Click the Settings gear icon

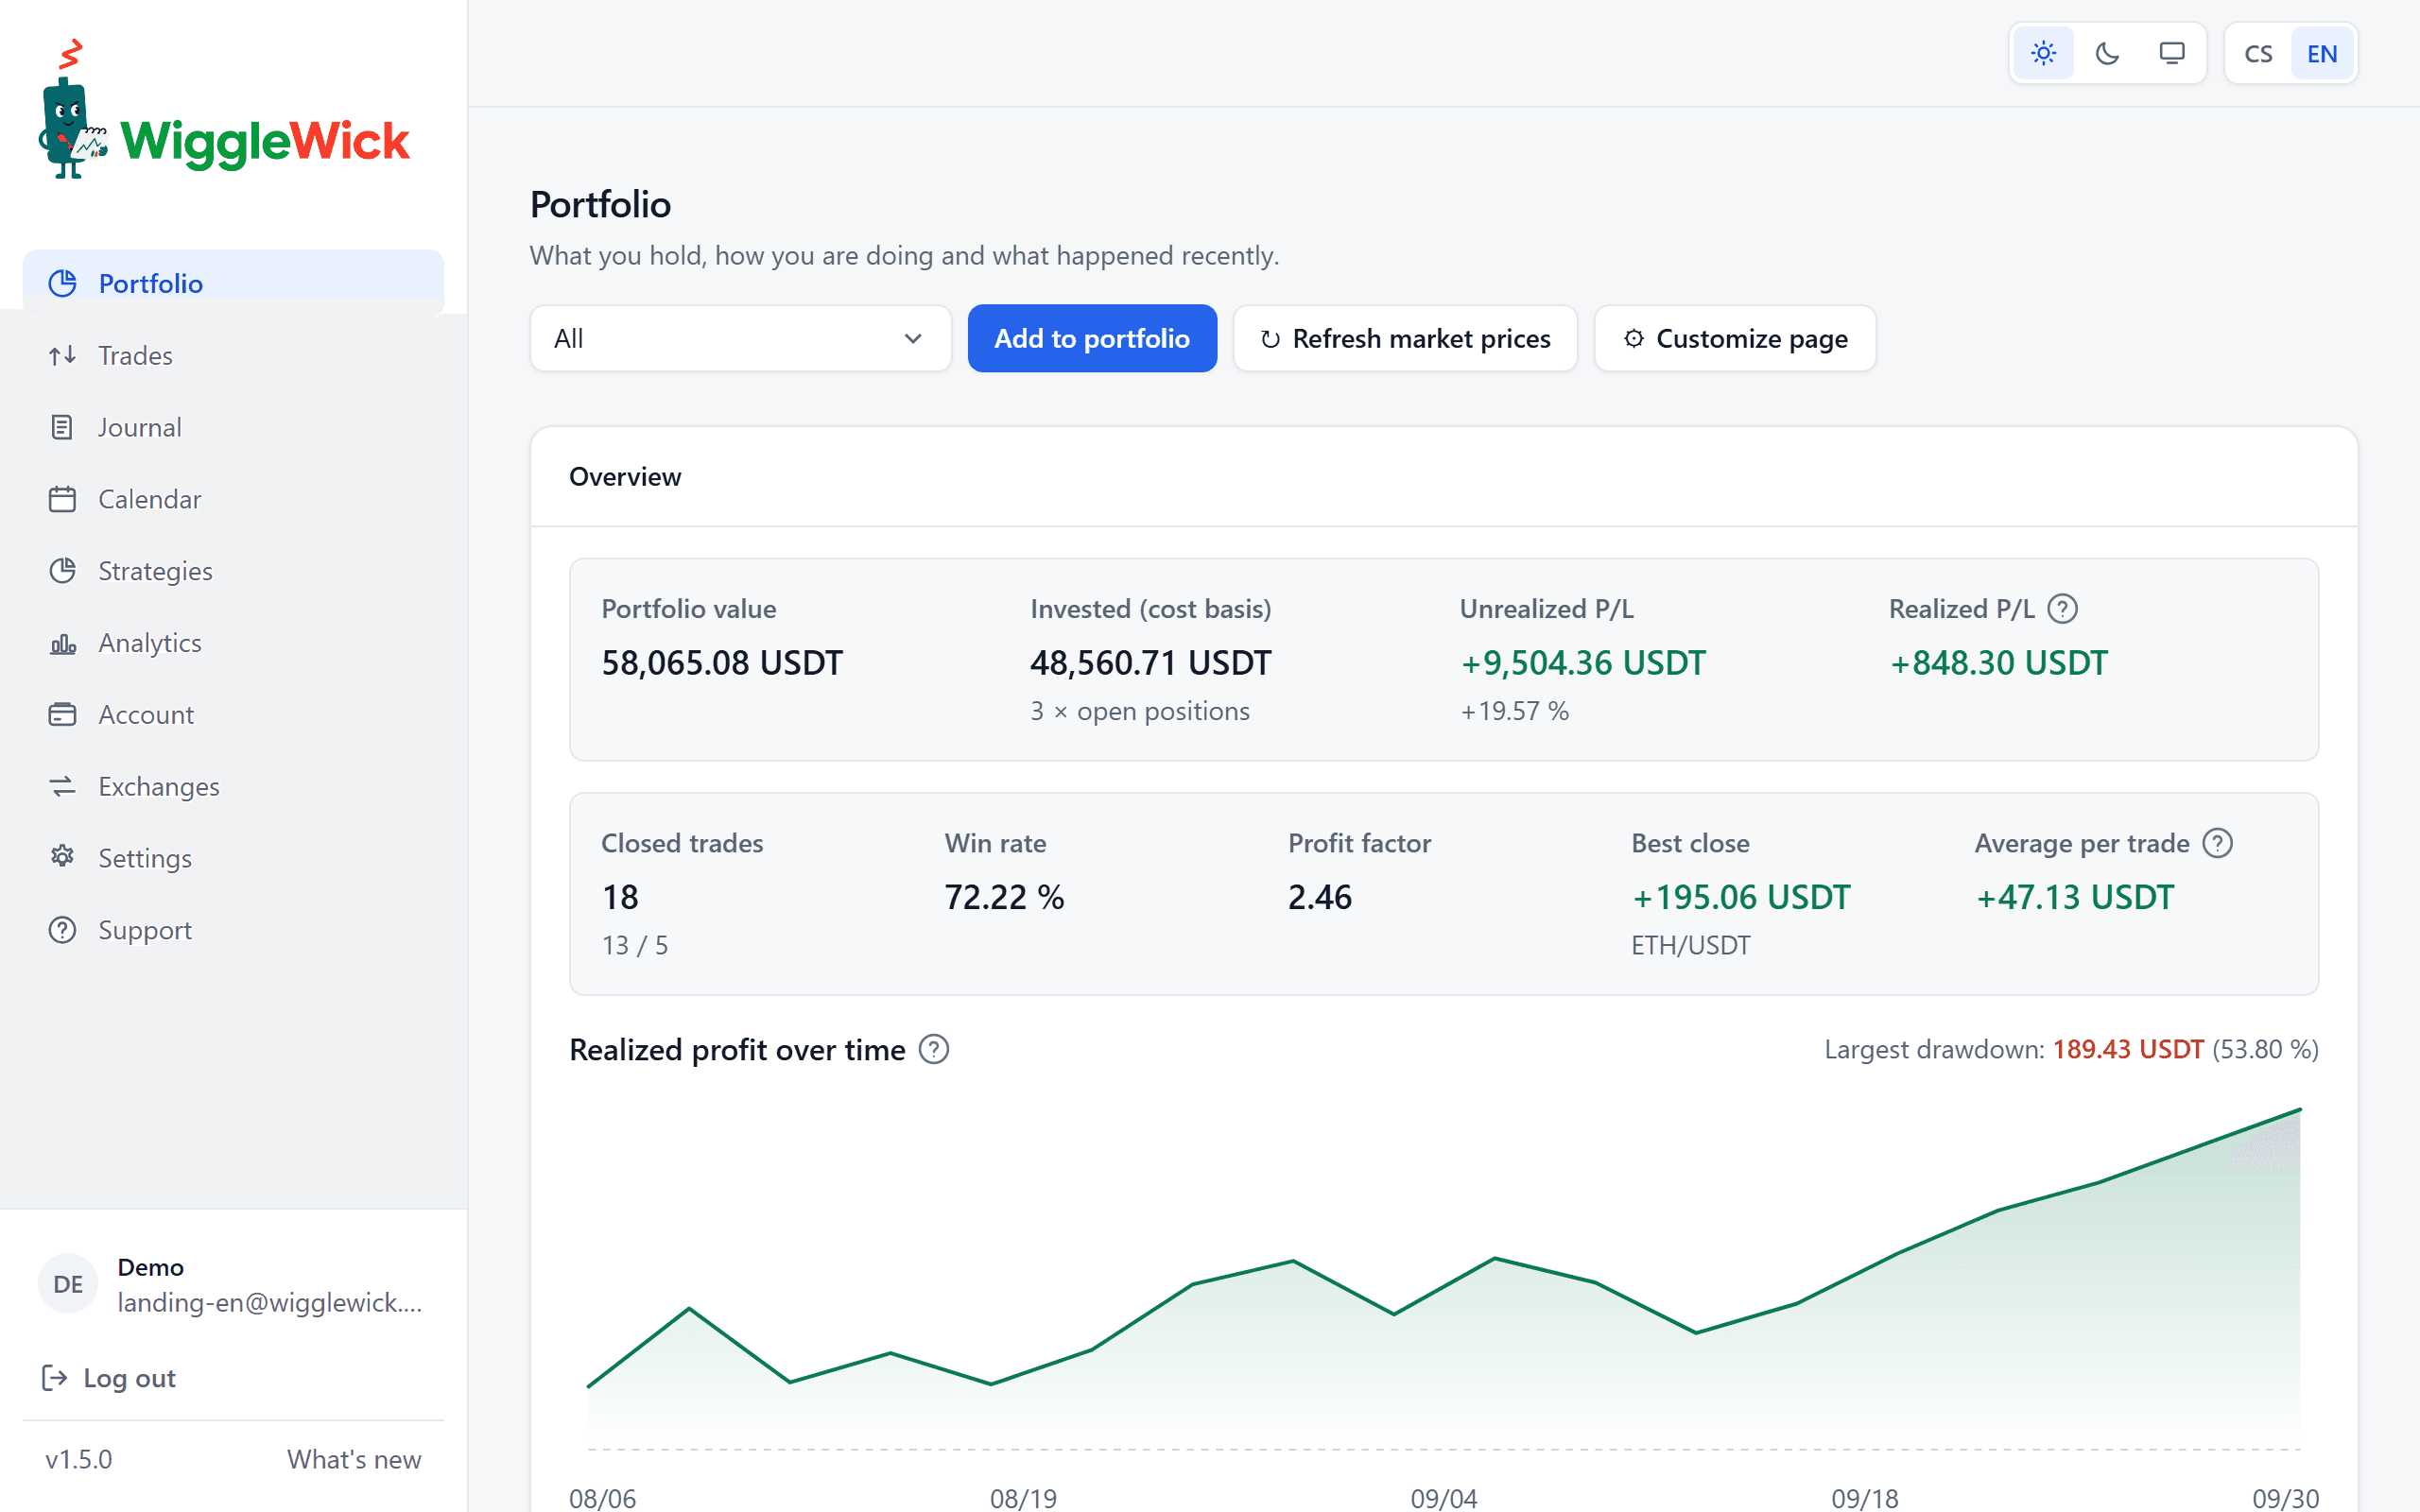pyautogui.click(x=62, y=857)
